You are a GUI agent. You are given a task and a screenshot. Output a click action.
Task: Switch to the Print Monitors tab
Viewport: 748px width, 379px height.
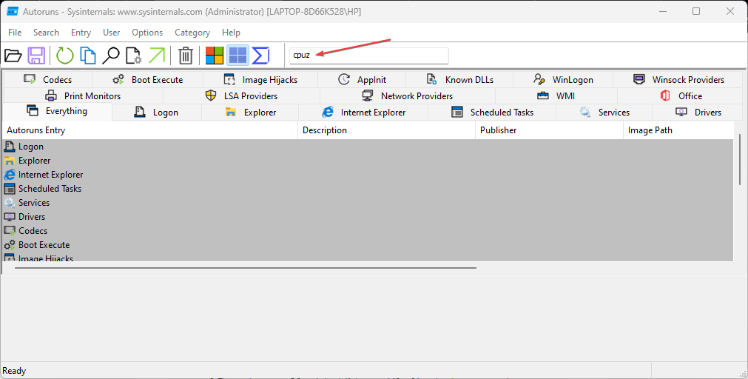[x=83, y=96]
